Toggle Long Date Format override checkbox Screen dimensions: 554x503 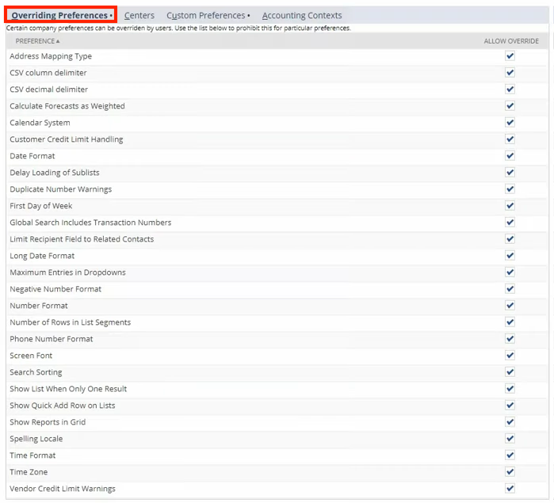510,255
